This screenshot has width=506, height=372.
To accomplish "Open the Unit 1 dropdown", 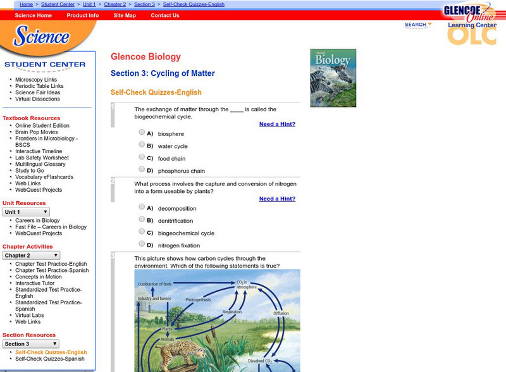I will click(26, 212).
